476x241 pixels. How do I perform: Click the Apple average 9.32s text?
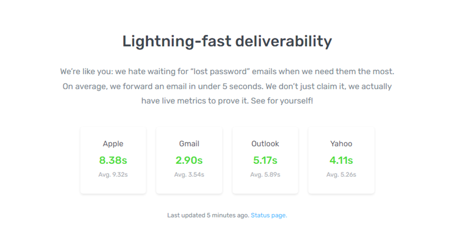(x=113, y=175)
